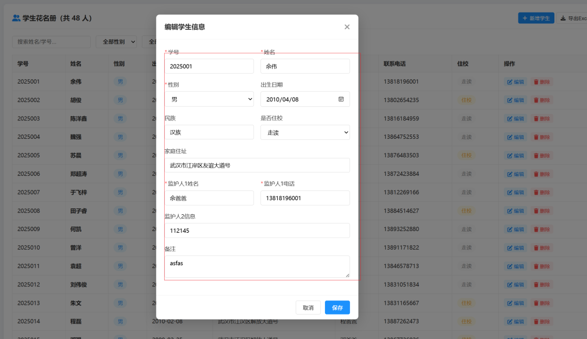Click edit for student 2025014 程磊

515,322
